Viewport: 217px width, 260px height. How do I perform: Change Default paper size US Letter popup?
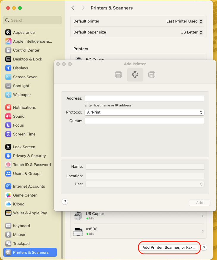(x=192, y=32)
